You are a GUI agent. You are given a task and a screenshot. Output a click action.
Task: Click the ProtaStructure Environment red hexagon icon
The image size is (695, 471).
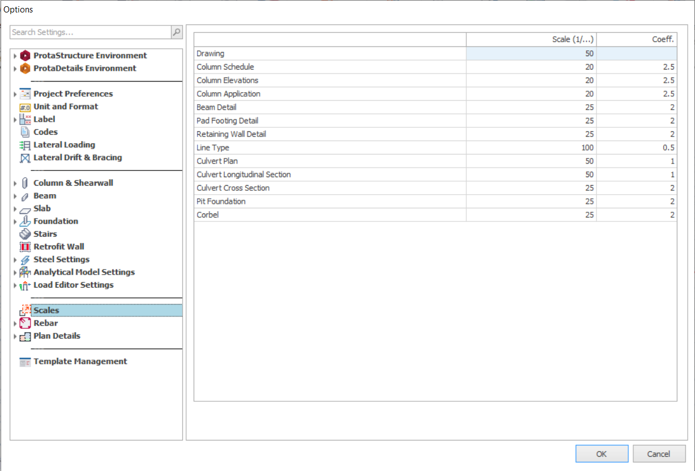(x=25, y=55)
